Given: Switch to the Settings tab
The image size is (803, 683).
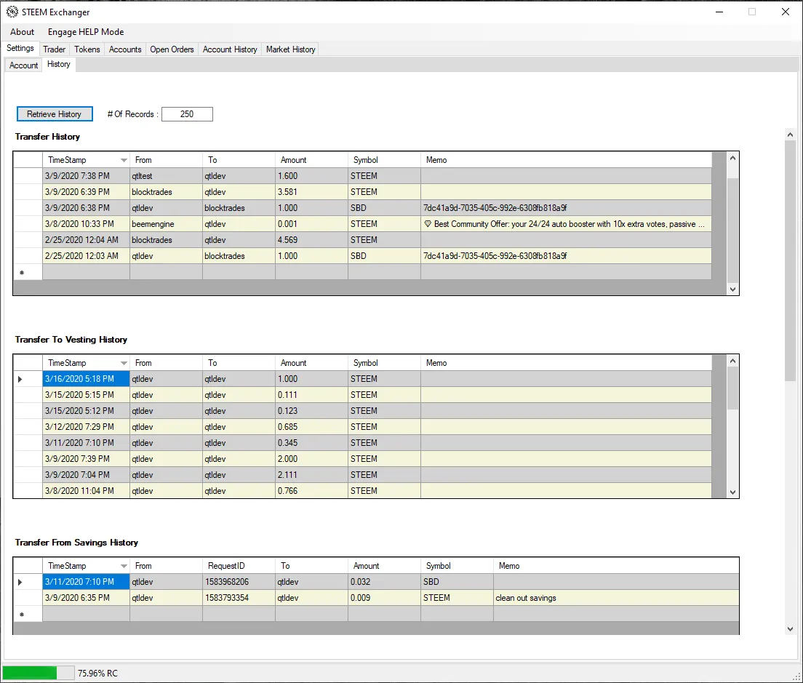Looking at the screenshot, I should [20, 48].
